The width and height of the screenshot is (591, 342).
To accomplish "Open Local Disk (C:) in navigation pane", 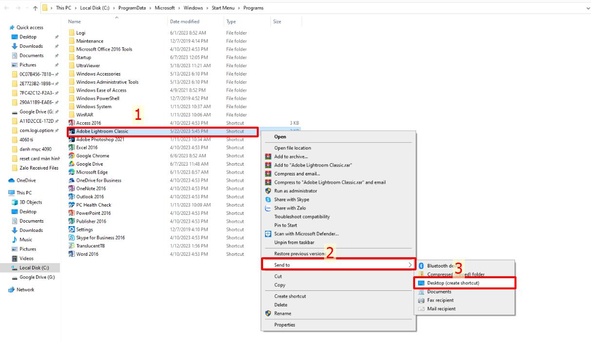I will click(34, 268).
